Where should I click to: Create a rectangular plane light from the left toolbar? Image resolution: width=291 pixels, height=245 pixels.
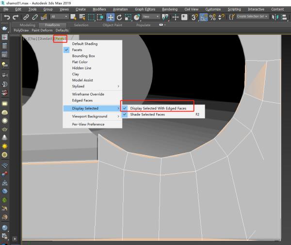coord(5,103)
